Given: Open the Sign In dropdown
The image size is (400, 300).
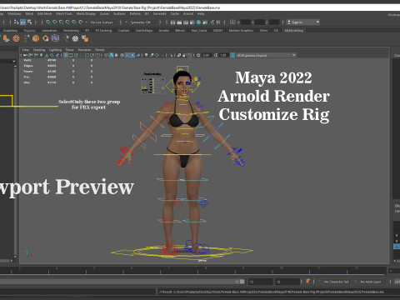Looking at the screenshot, I should tap(303, 22).
